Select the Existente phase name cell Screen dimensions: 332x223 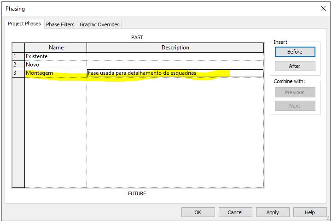coord(56,56)
